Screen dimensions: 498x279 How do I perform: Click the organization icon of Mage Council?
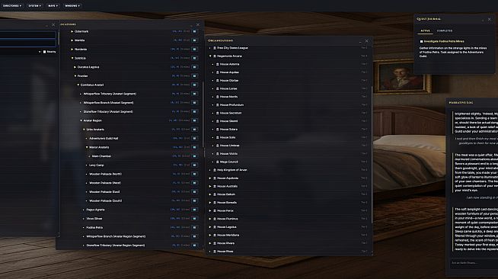pos(218,162)
